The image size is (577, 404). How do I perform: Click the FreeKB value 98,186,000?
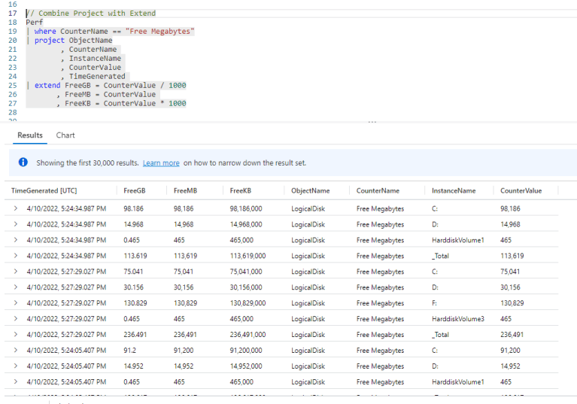tap(246, 208)
